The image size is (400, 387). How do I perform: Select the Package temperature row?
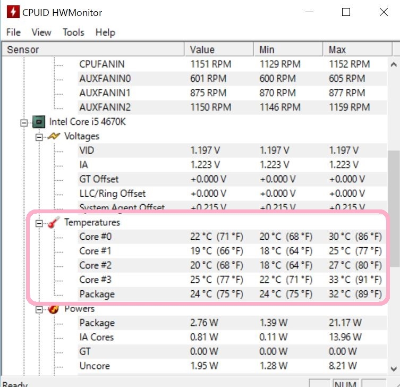click(x=232, y=294)
